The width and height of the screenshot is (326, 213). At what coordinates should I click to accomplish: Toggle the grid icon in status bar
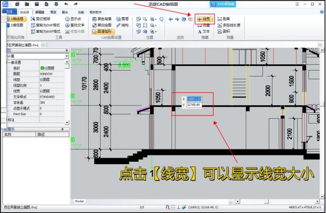173,207
